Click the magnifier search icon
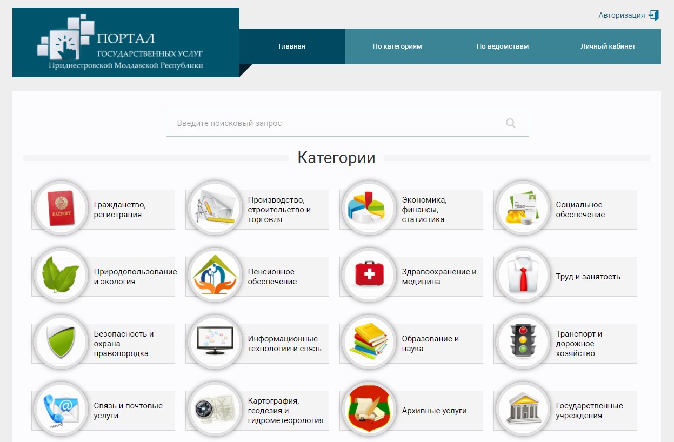The width and height of the screenshot is (674, 442). (x=510, y=123)
